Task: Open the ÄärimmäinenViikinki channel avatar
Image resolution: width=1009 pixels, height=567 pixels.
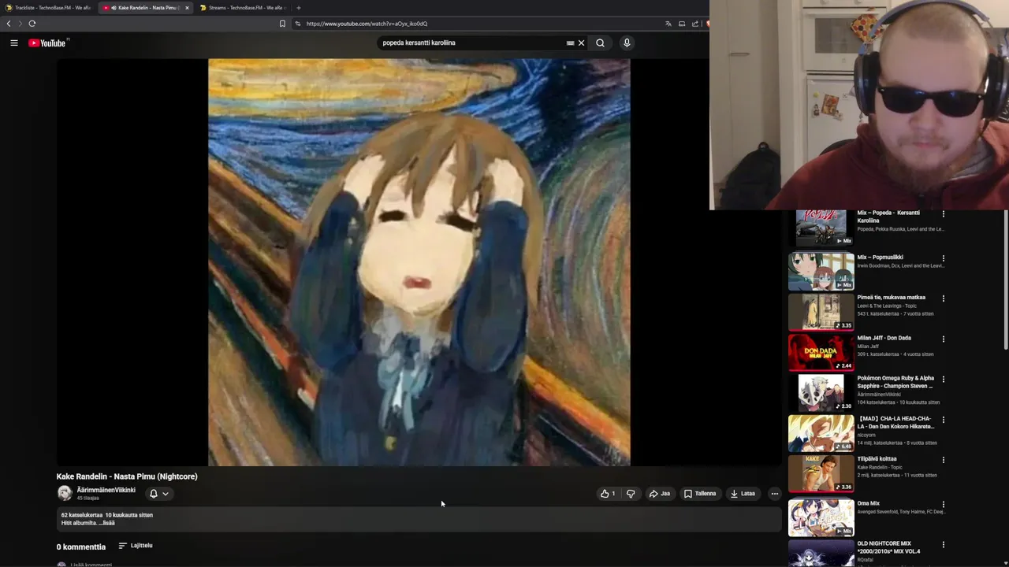Action: click(65, 494)
